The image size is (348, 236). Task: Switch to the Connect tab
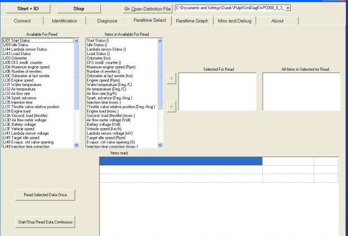click(22, 21)
